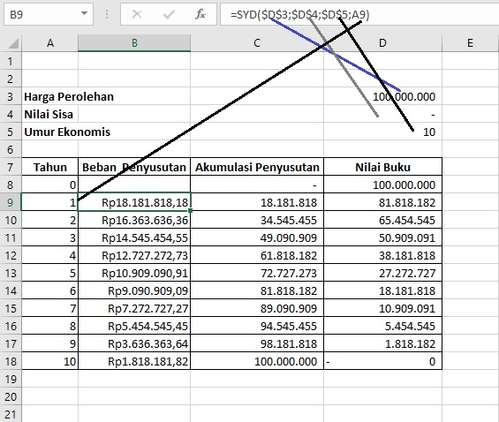The height and width of the screenshot is (422, 499).
Task: Select cell Rp1.818.181,82
Action: 134,361
